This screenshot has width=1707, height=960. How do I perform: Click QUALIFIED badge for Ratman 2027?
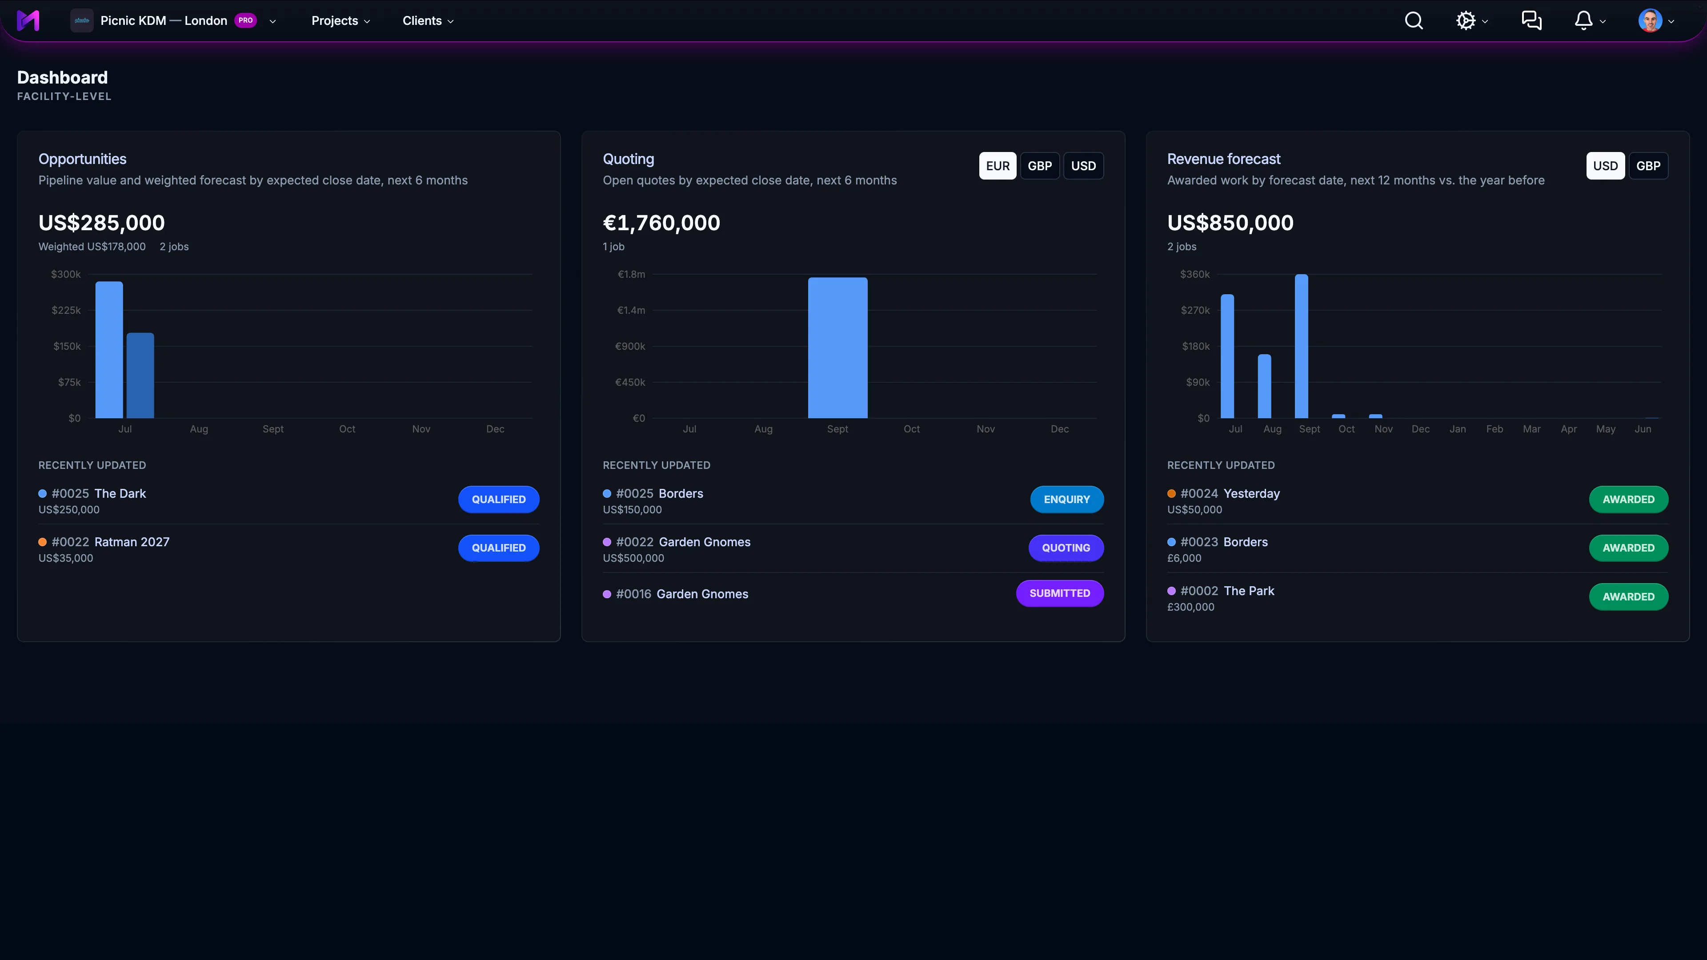click(x=498, y=548)
